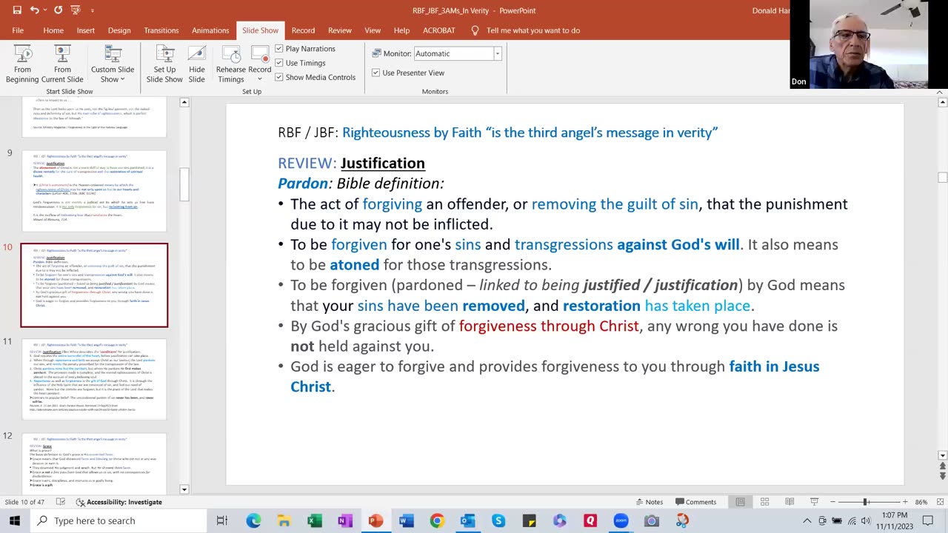Toggle Play Narrations checkbox
This screenshot has width=948, height=533.
coord(279,49)
